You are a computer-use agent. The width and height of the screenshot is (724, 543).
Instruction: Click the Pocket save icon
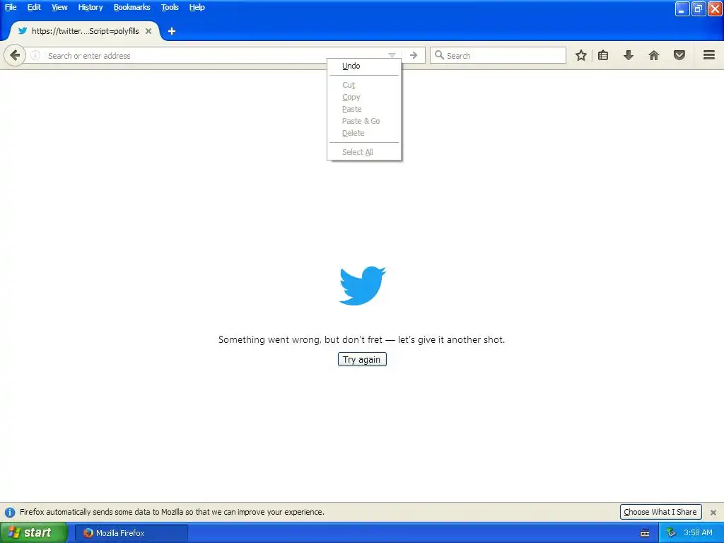pos(679,55)
